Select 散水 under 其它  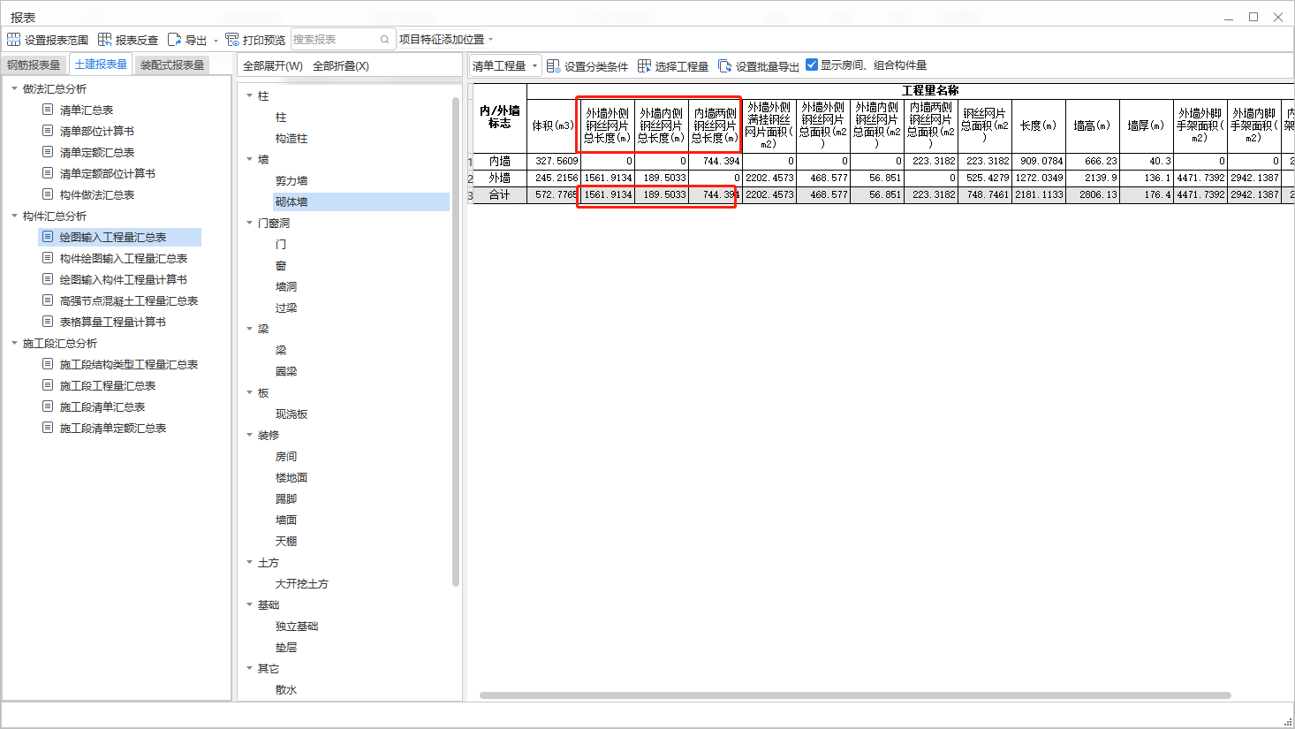coord(286,689)
